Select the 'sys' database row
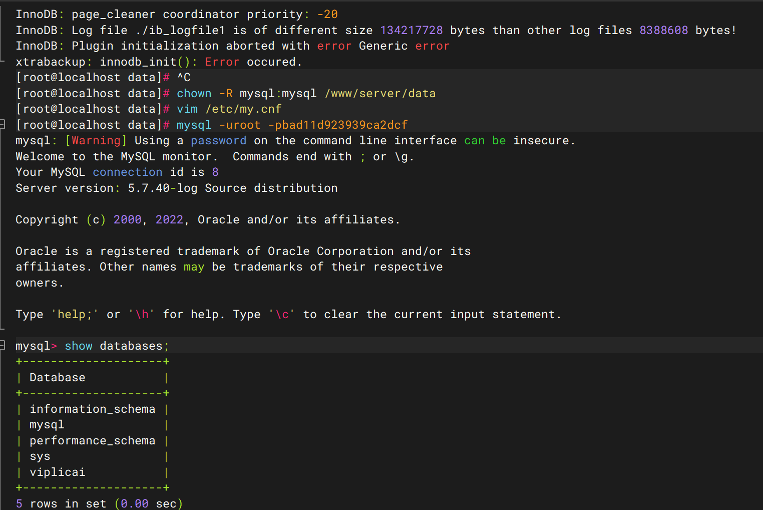 tap(40, 456)
